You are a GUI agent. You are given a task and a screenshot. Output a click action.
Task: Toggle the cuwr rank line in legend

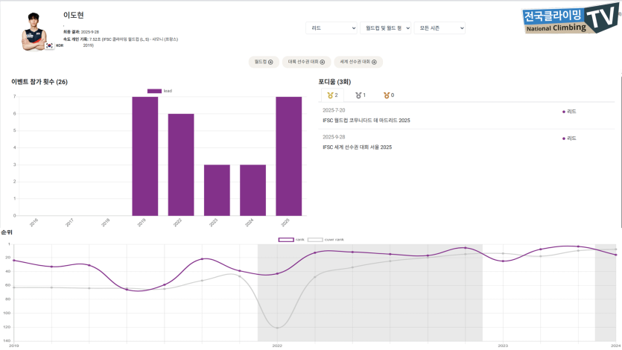pyautogui.click(x=315, y=239)
